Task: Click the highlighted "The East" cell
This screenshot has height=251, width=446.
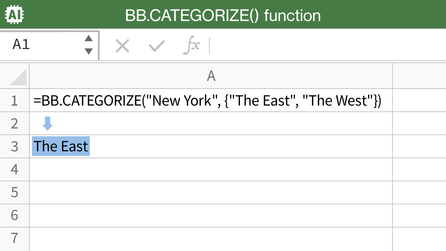Action: [61, 146]
